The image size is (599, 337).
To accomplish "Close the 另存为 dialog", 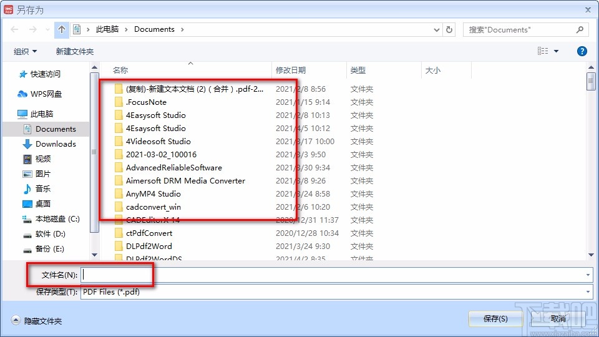I will click(x=588, y=9).
